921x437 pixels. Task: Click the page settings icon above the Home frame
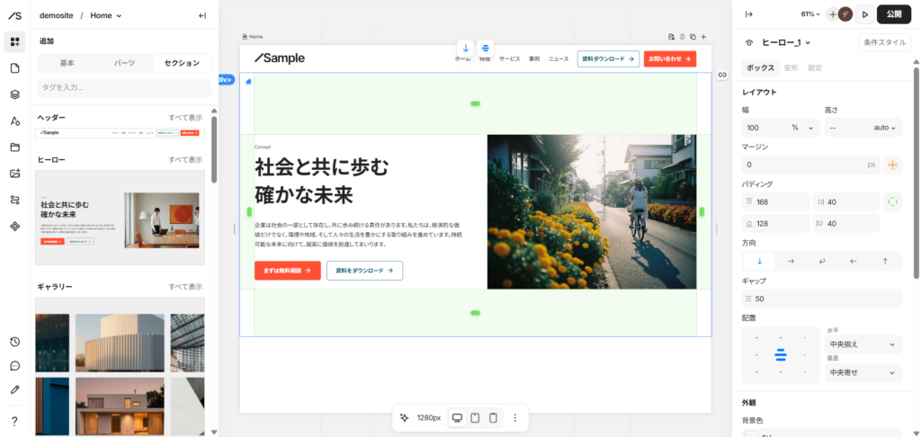671,37
